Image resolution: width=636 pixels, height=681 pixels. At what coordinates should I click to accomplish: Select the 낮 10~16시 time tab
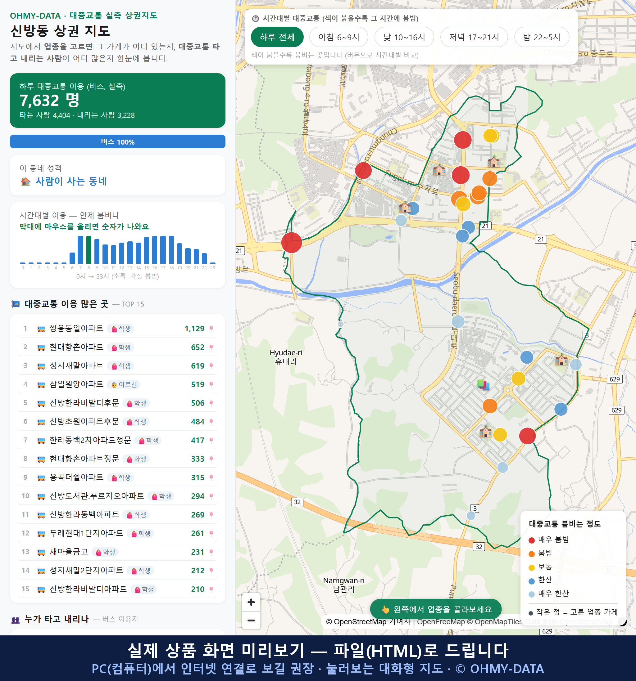(404, 37)
